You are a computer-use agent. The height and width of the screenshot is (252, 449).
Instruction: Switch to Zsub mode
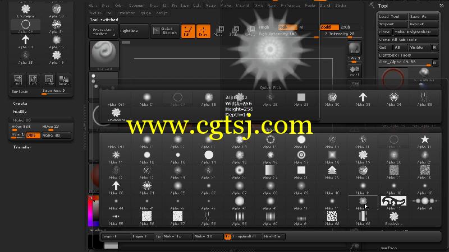click(346, 27)
